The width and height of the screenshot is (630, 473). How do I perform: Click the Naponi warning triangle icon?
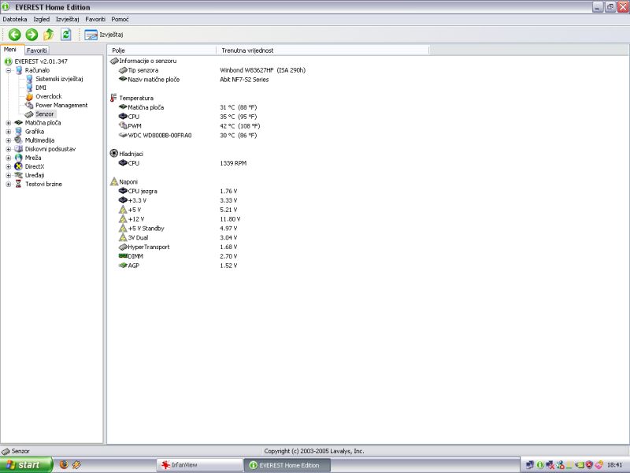[113, 181]
